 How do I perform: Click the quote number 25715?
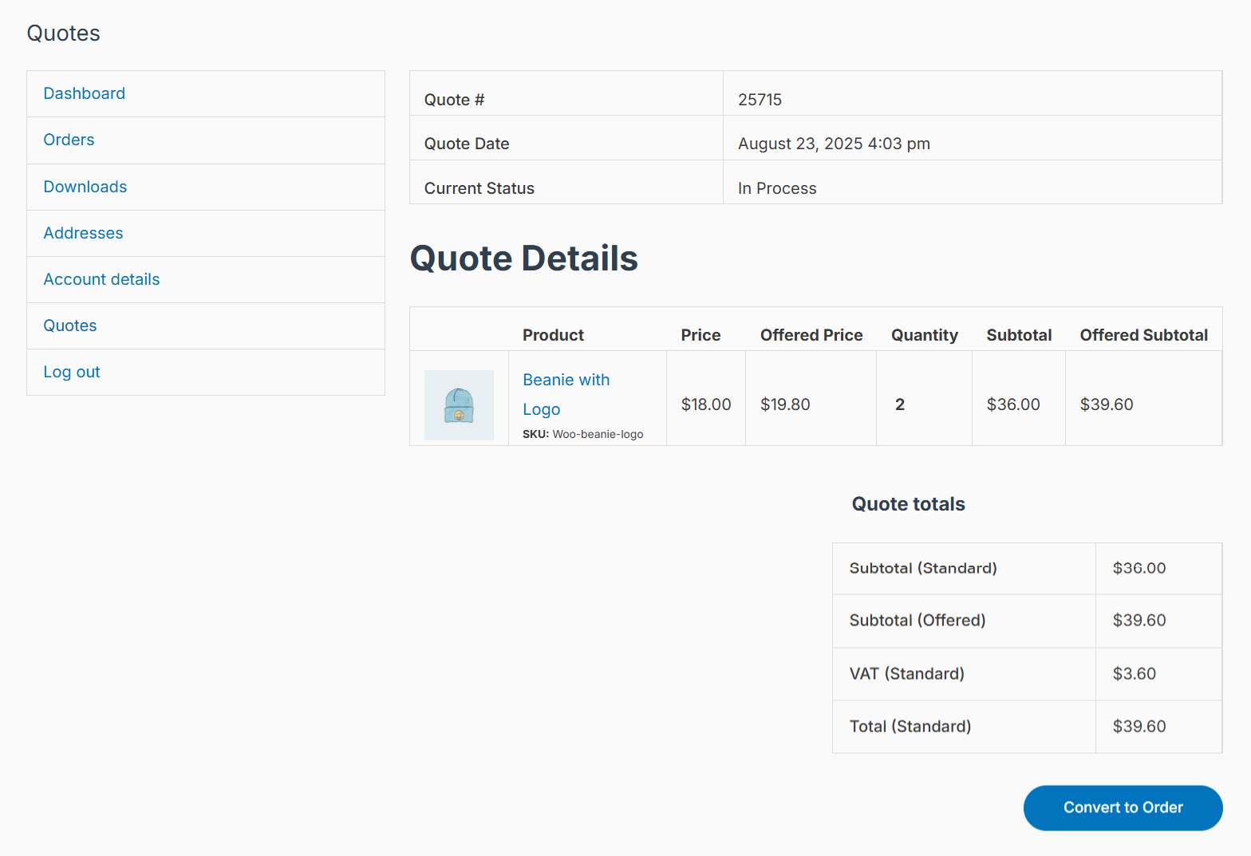coord(760,100)
